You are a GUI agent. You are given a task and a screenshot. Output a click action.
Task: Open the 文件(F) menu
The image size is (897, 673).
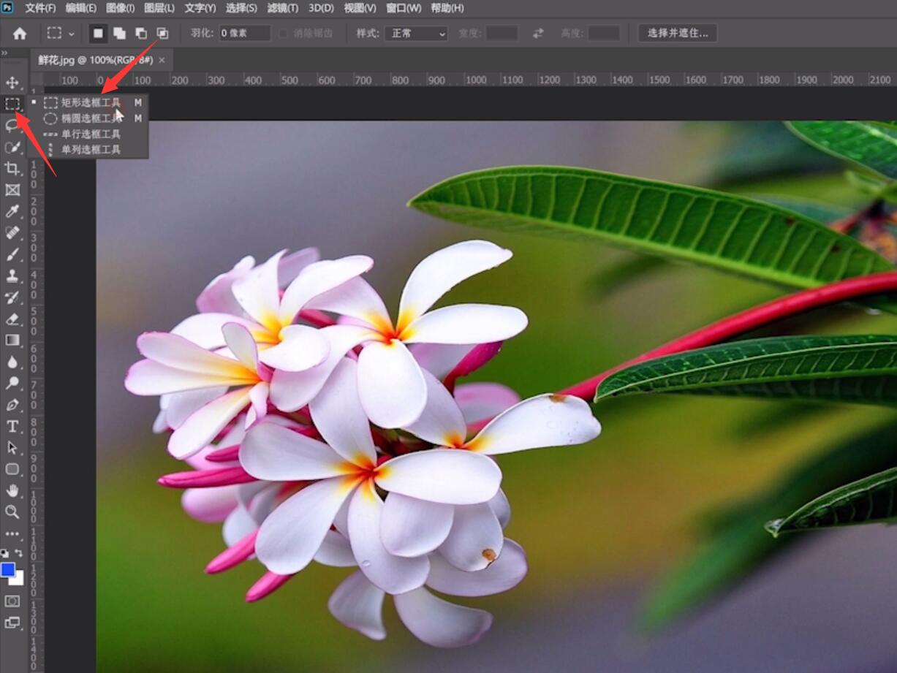point(40,8)
